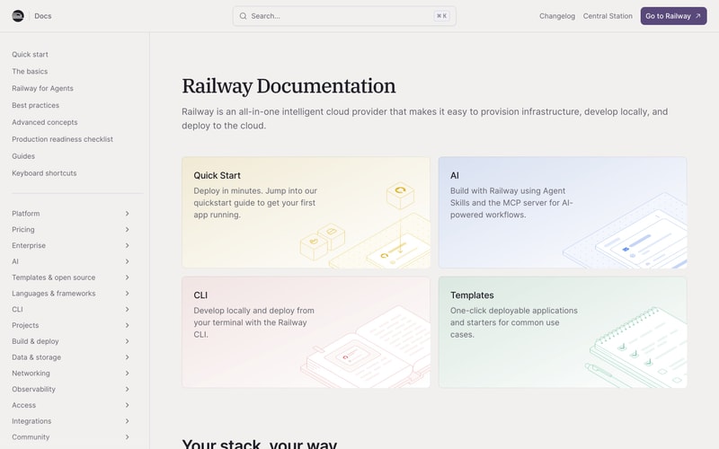Click the Railway logo icon
719x449 pixels.
(x=18, y=16)
